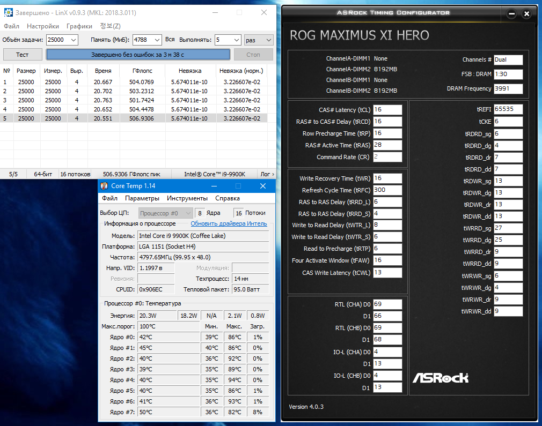Click the RAS# to CAS# Delay (tRCD) field
This screenshot has height=426, width=542.
point(387,122)
